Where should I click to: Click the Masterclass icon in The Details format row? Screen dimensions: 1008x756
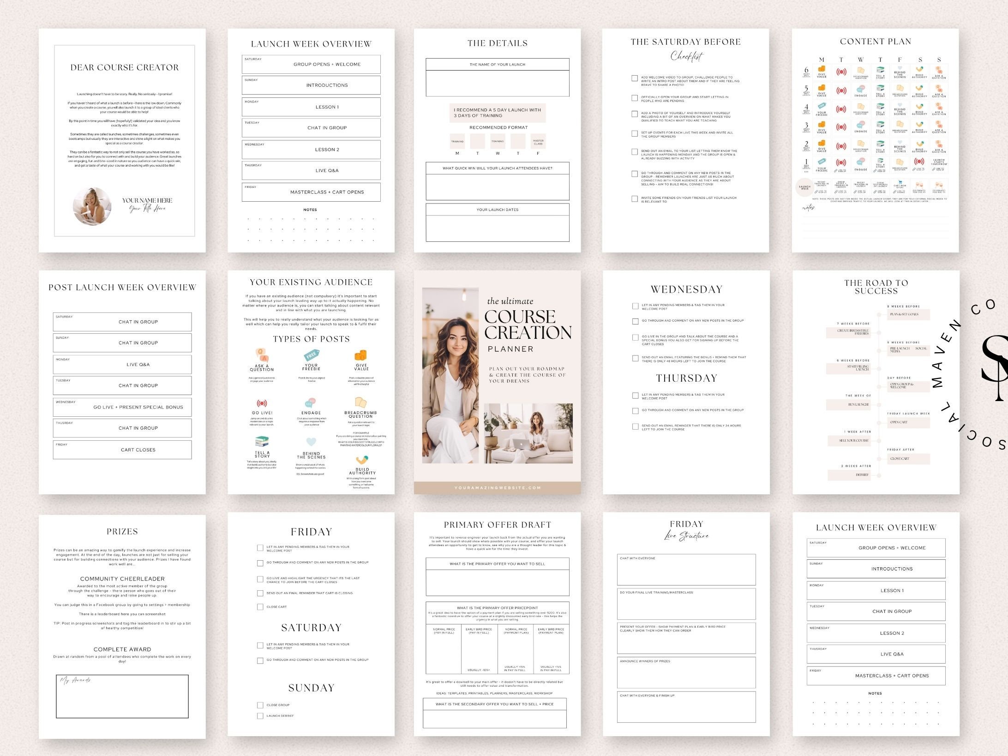click(x=539, y=141)
